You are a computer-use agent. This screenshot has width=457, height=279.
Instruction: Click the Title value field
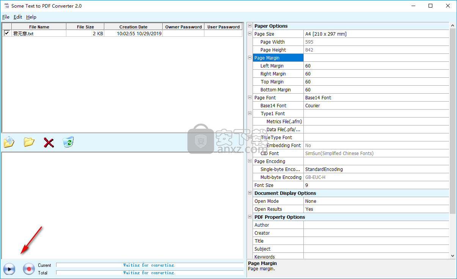coord(376,241)
